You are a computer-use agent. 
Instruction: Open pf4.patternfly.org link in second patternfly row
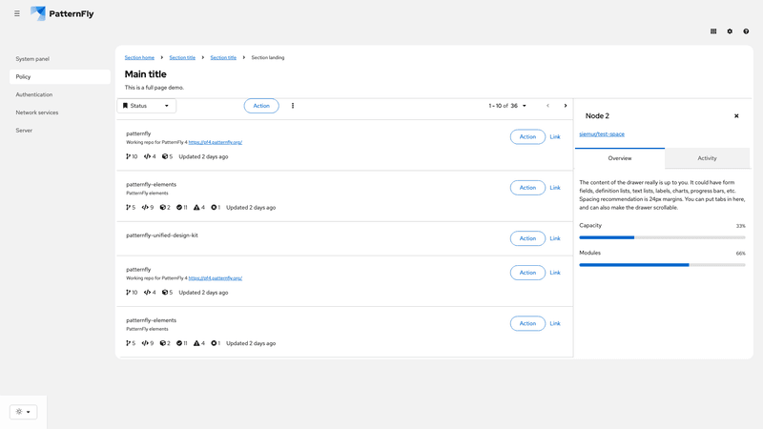point(216,278)
